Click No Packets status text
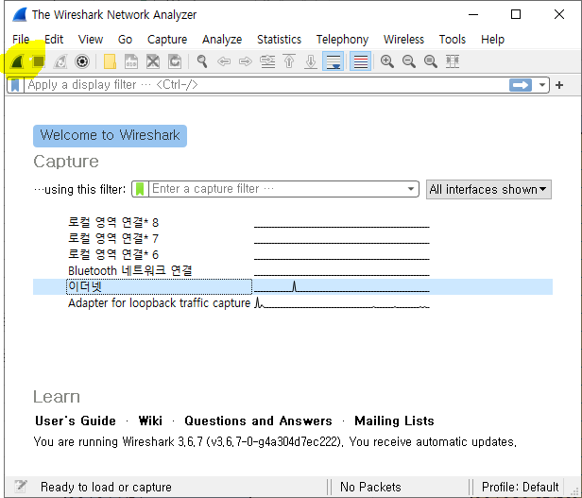The height and width of the screenshot is (498, 582). pyautogui.click(x=370, y=487)
